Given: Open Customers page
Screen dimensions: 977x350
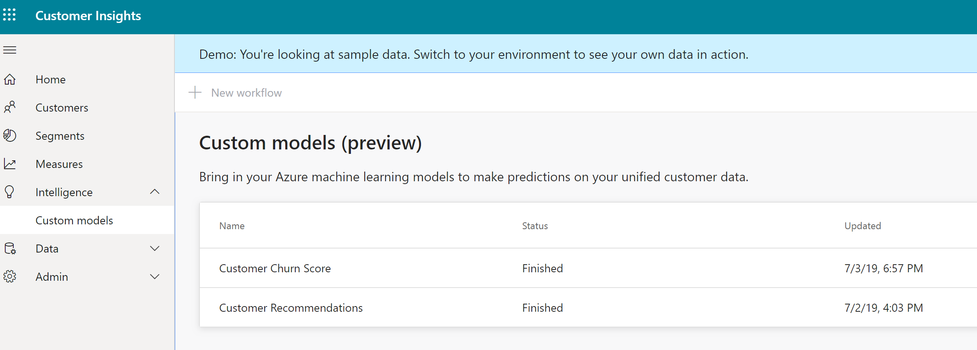Looking at the screenshot, I should 62,108.
